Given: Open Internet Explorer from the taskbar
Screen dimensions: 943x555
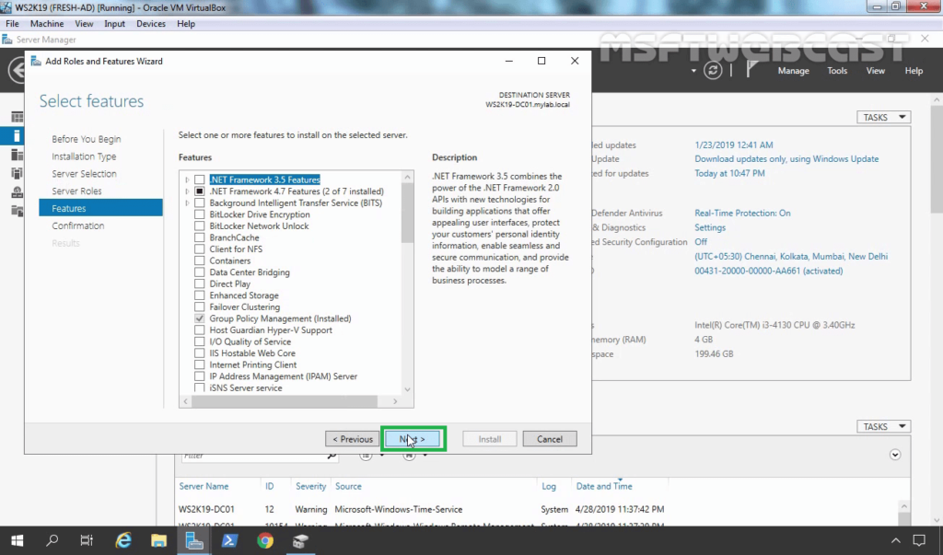Looking at the screenshot, I should (x=123, y=540).
